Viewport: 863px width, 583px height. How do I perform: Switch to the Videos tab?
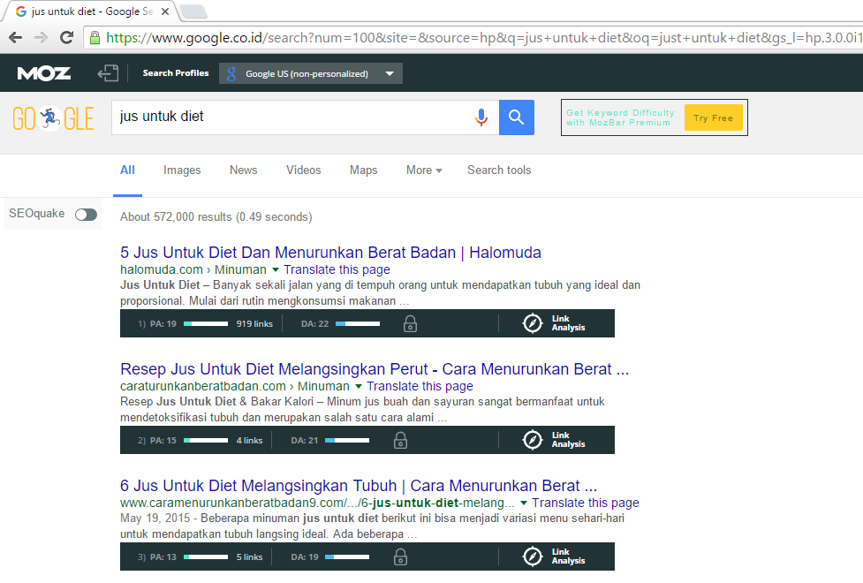(x=303, y=170)
